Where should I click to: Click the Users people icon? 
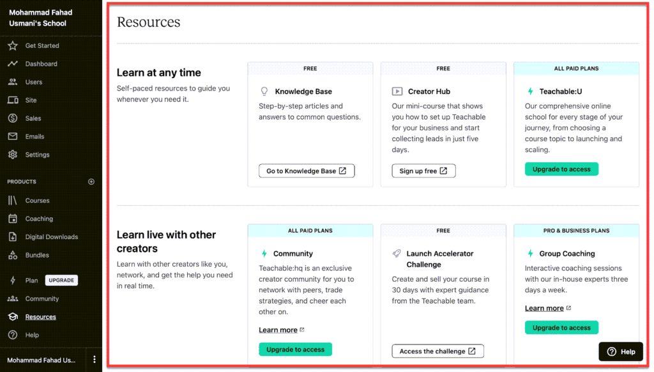click(x=13, y=82)
